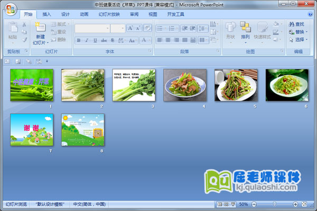317x211 pixels.
Task: Select slide 7 thumbnail with 谢谢
Action: click(32, 130)
